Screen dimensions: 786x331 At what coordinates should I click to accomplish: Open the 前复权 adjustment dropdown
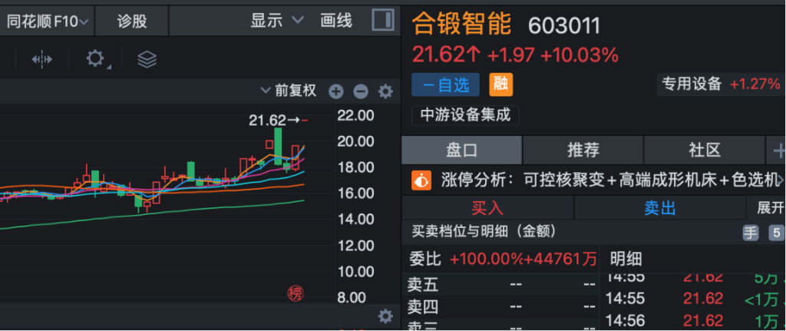[x=289, y=91]
